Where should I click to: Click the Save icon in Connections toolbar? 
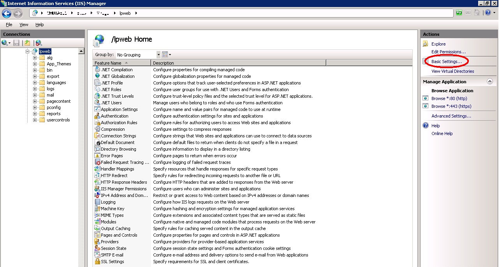16,43
